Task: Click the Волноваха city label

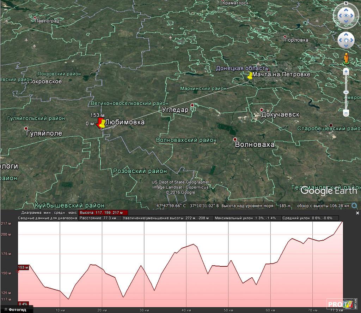Action: 254,145
